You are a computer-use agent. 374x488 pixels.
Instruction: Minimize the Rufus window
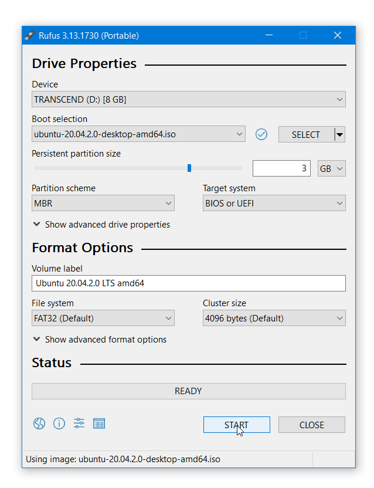tap(269, 35)
